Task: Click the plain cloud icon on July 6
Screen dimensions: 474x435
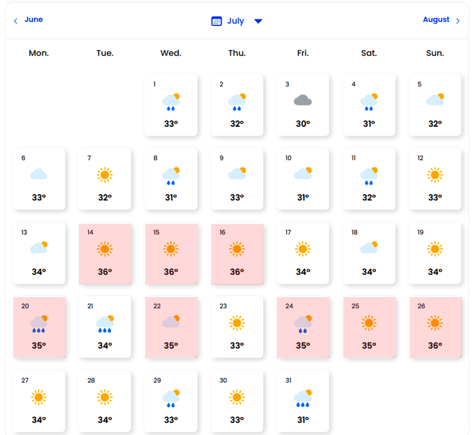Action: tap(39, 174)
